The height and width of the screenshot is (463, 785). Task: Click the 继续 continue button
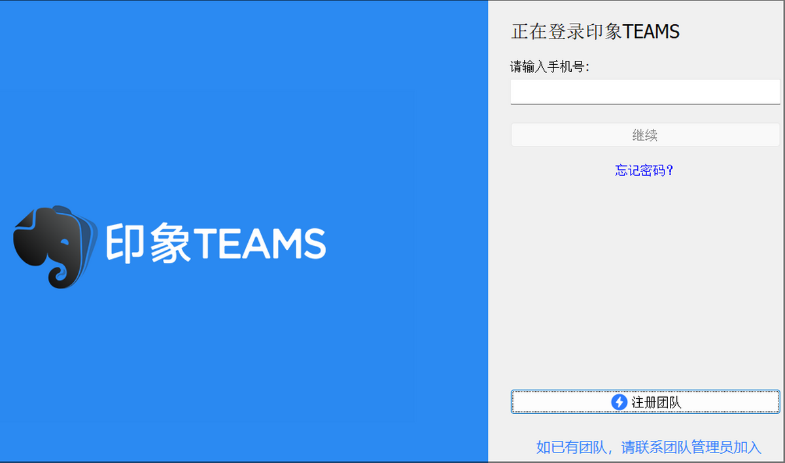point(645,135)
